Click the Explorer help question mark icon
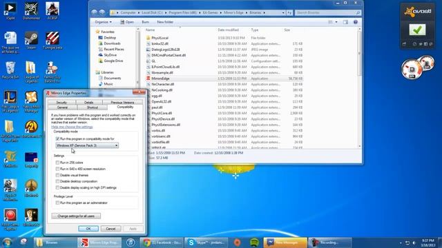The width and height of the screenshot is (442, 248). [356, 22]
